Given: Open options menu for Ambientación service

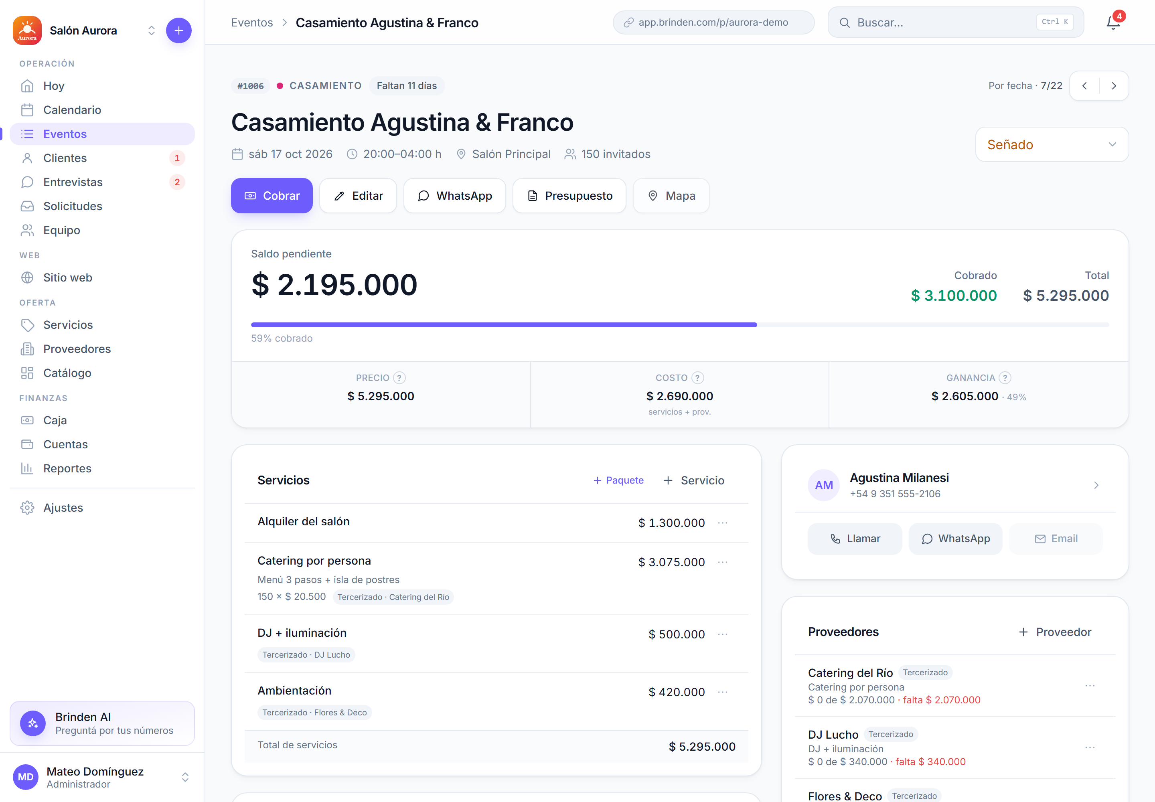Looking at the screenshot, I should point(723,692).
